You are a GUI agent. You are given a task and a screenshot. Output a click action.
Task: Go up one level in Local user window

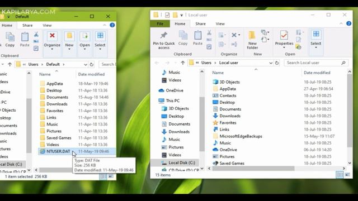coord(183,63)
